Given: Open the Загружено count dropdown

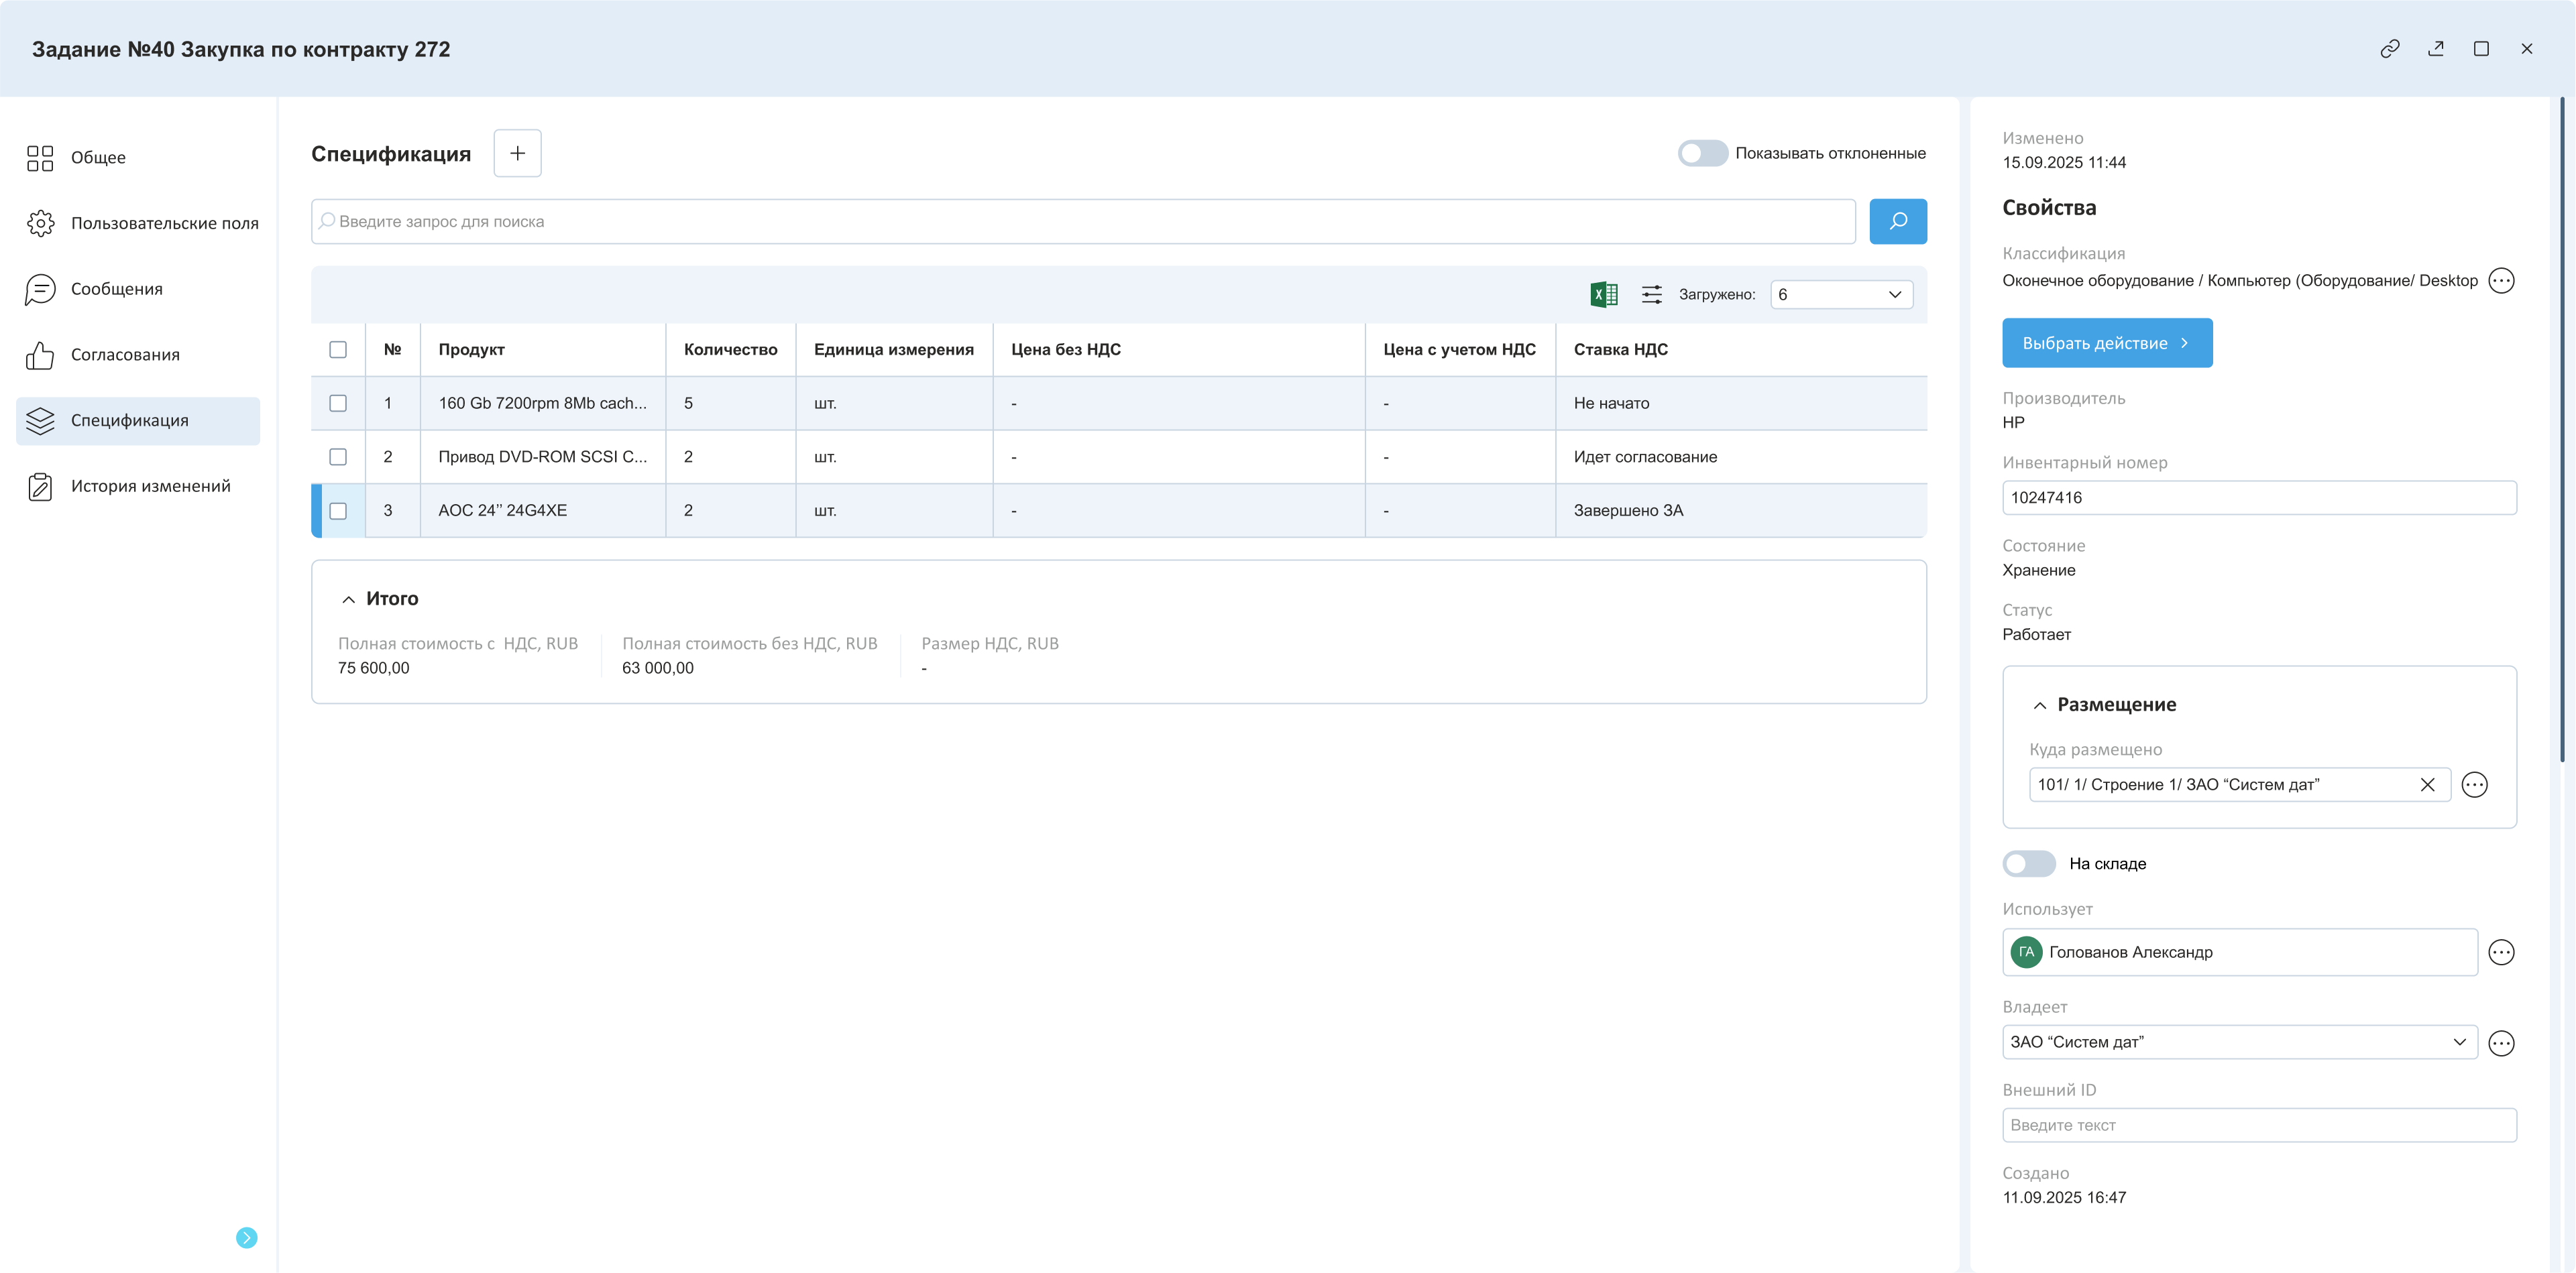Looking at the screenshot, I should (1840, 295).
